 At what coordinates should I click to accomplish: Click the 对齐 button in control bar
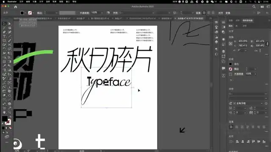tap(221, 13)
